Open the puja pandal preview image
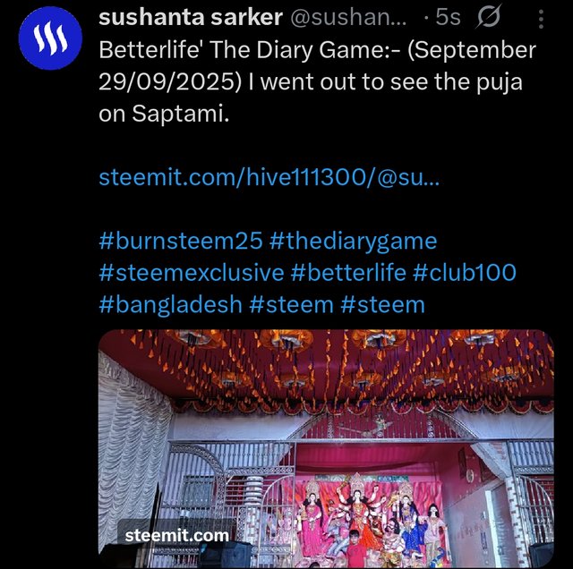The image size is (573, 569). click(x=326, y=448)
